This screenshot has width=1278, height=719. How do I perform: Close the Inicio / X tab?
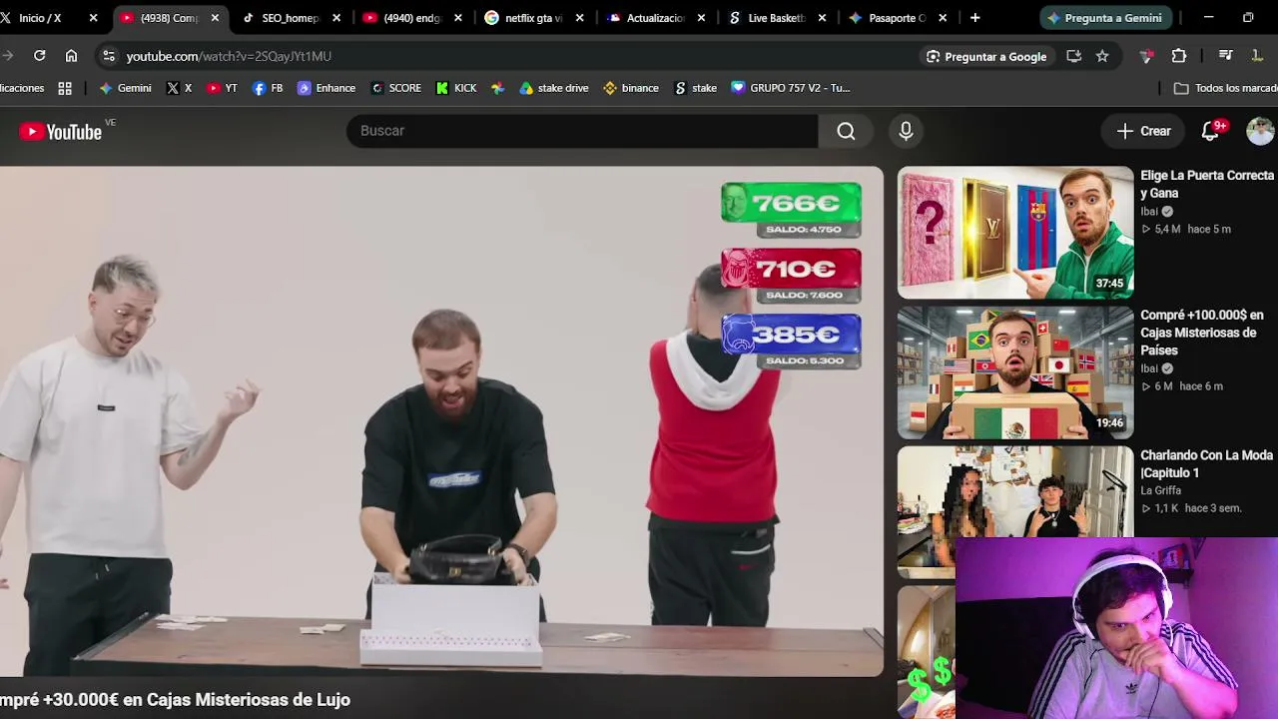coord(93,18)
